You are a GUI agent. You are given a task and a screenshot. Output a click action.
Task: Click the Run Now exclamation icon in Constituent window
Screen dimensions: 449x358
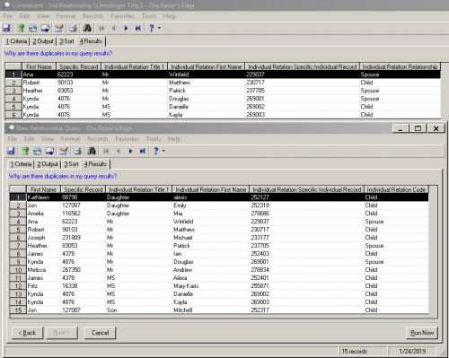(21, 28)
